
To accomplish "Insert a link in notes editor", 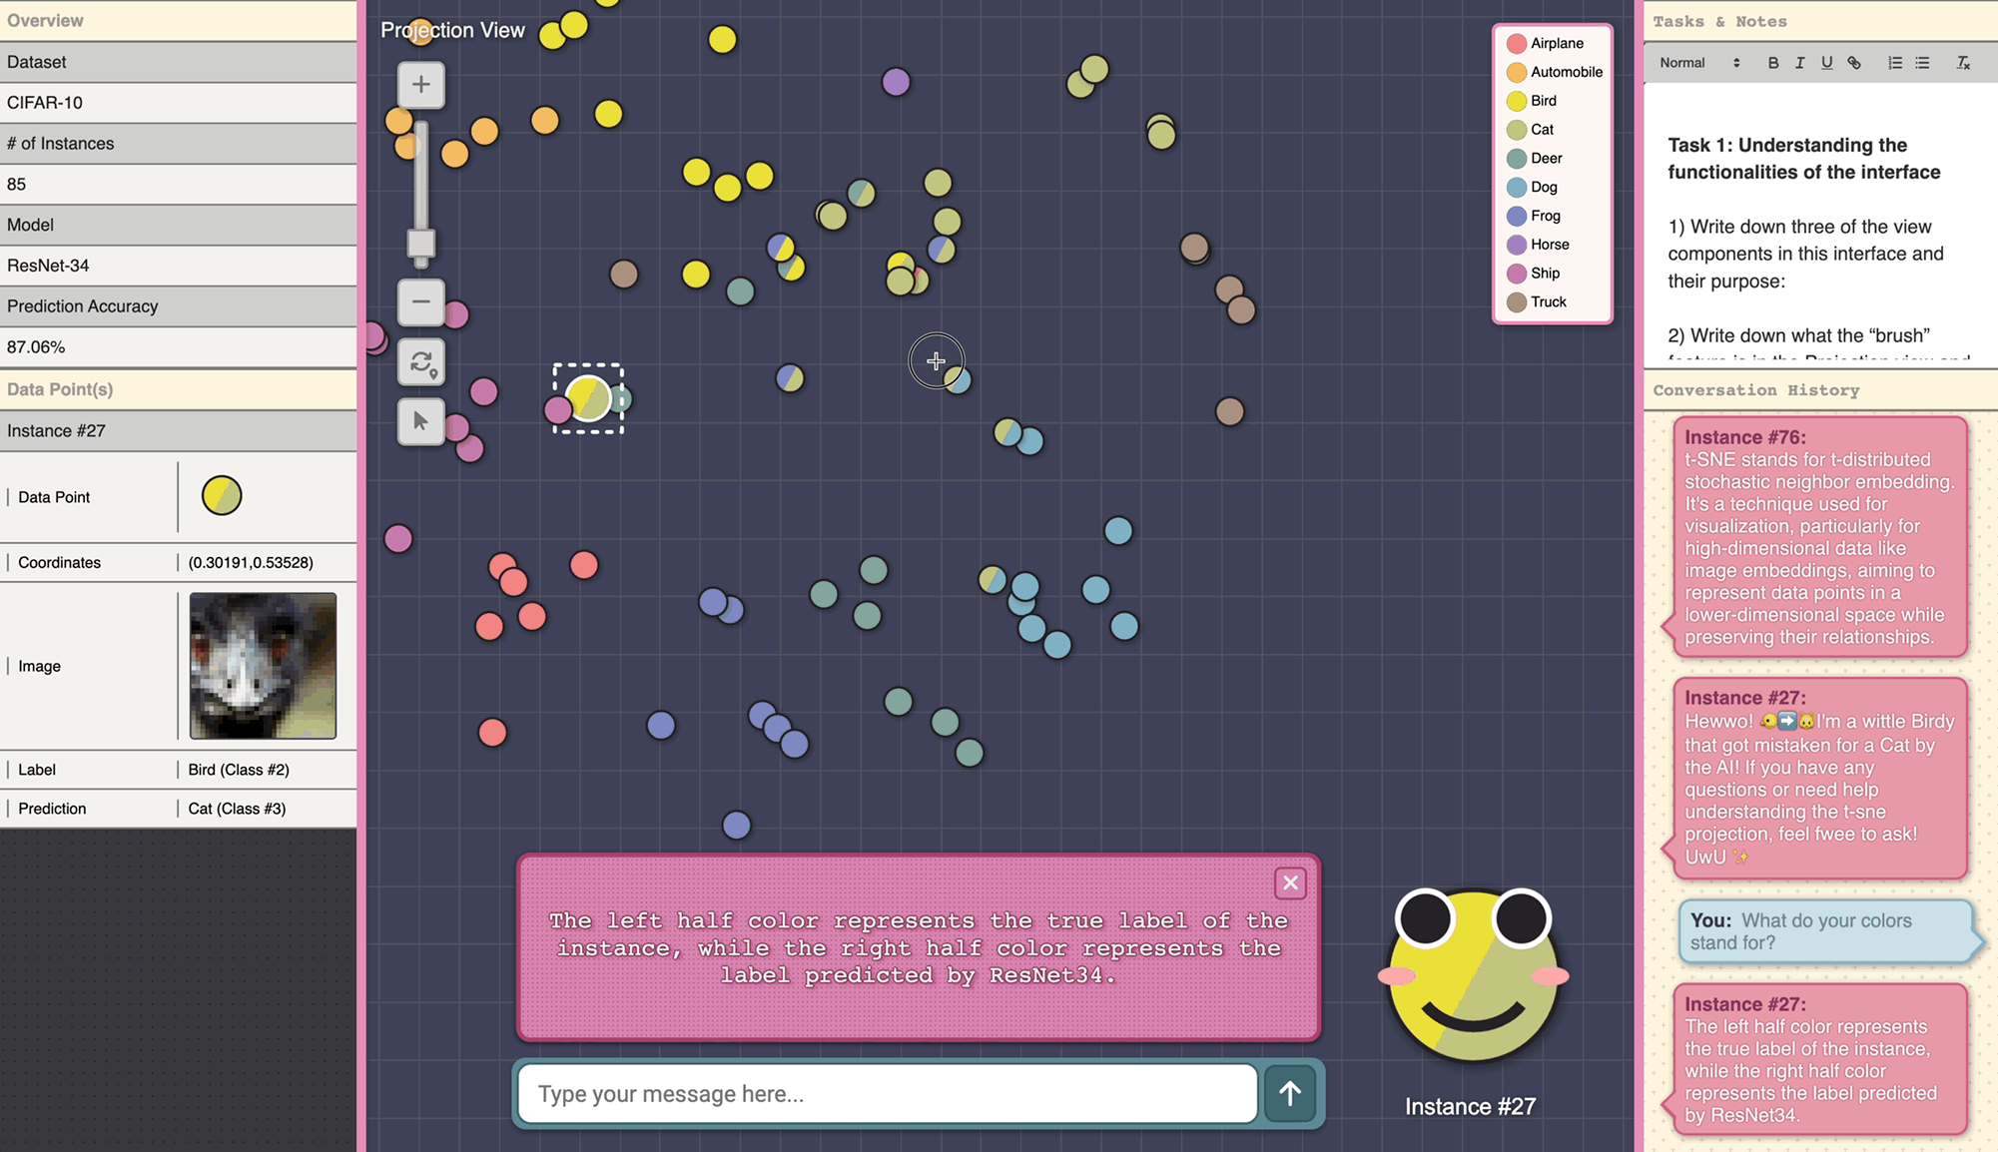I will 1854,63.
